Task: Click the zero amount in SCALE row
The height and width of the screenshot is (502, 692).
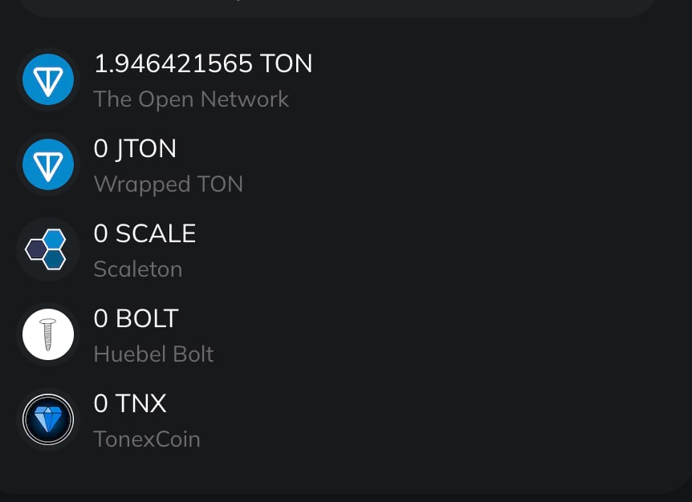Action: point(100,234)
